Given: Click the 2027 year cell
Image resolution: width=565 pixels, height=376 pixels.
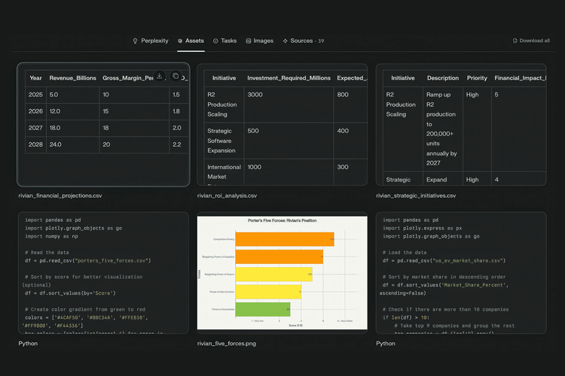Looking at the screenshot, I should [x=35, y=128].
